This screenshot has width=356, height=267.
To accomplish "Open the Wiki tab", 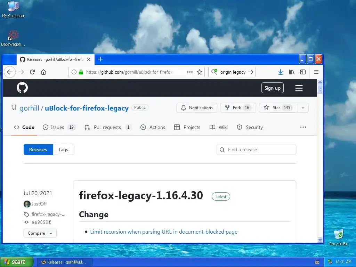I will tap(219, 127).
